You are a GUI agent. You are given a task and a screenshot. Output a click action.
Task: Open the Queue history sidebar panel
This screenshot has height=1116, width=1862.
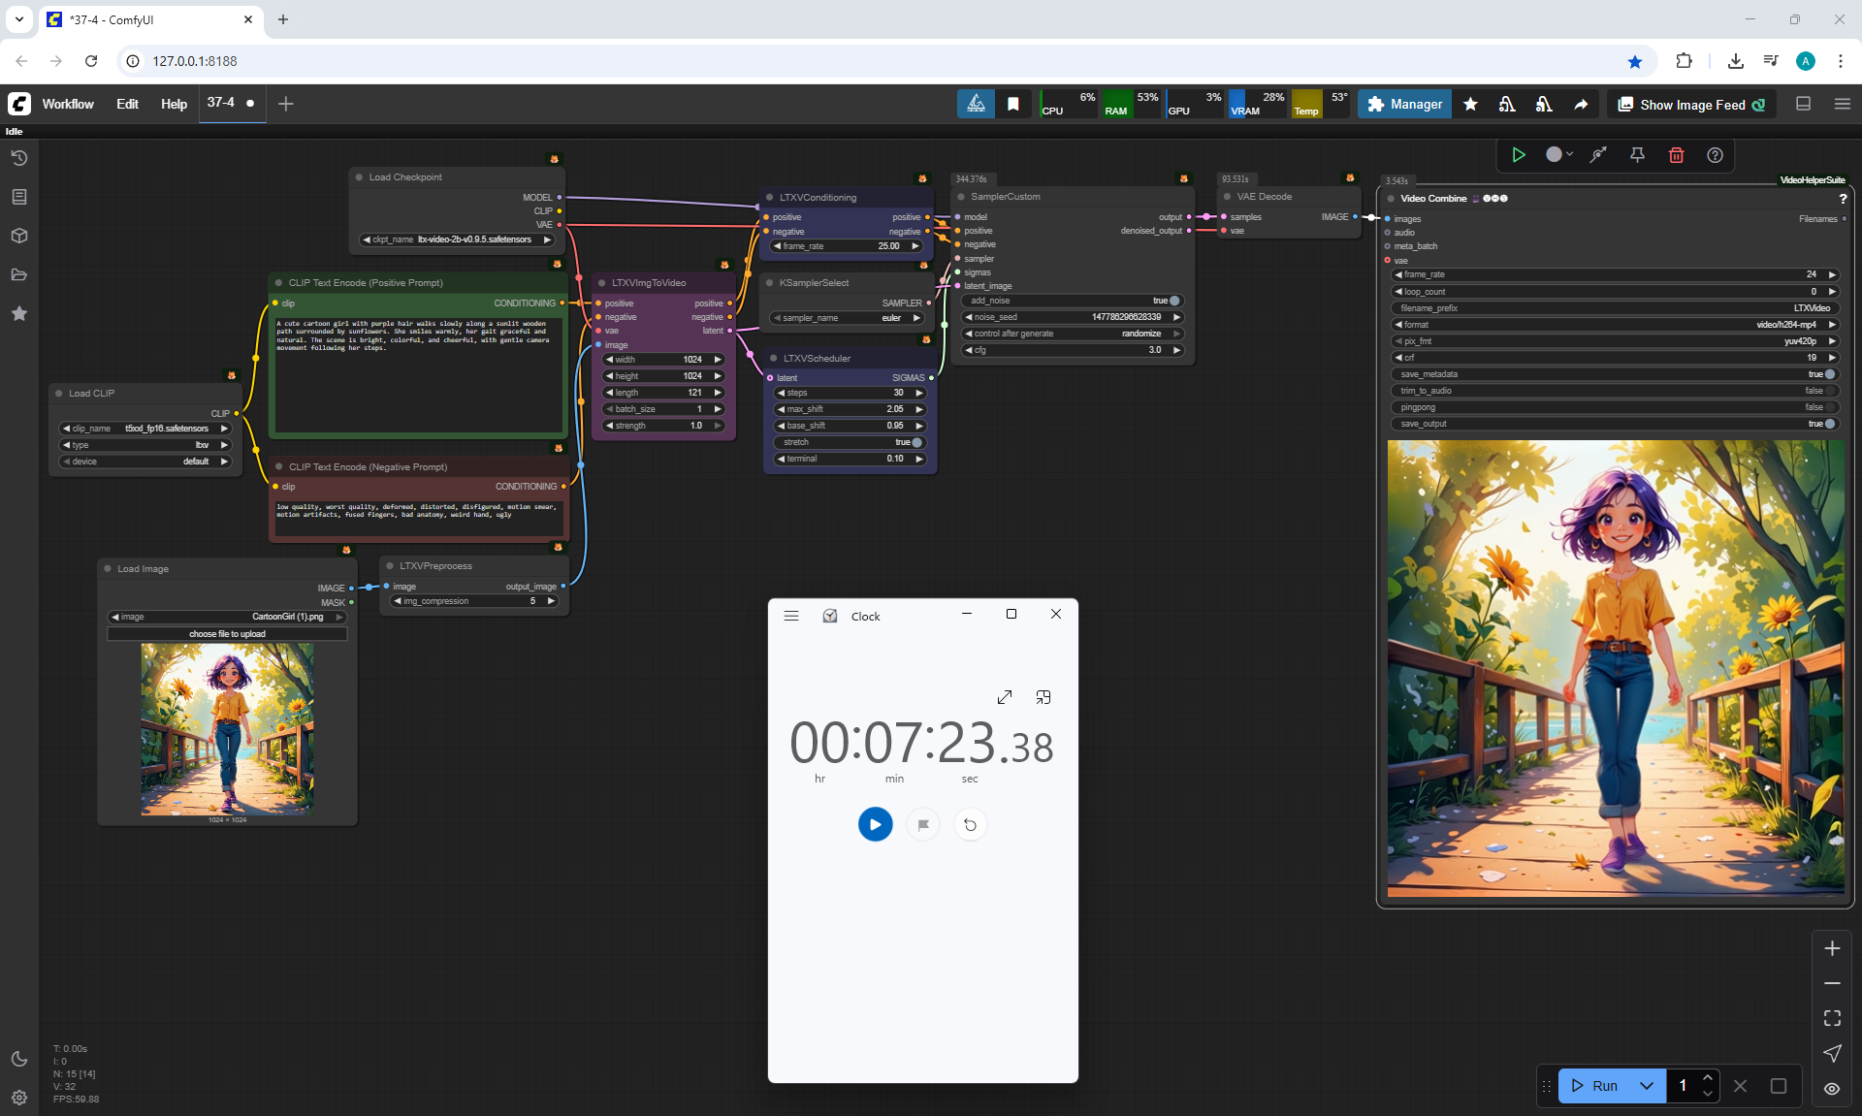(19, 158)
